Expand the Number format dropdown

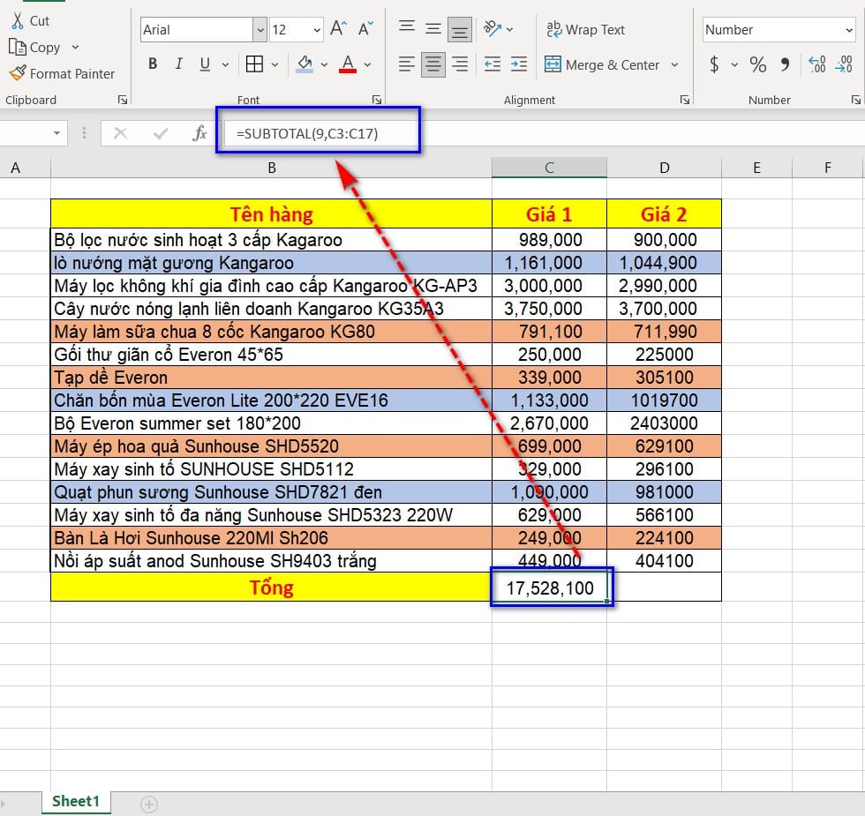tap(849, 30)
